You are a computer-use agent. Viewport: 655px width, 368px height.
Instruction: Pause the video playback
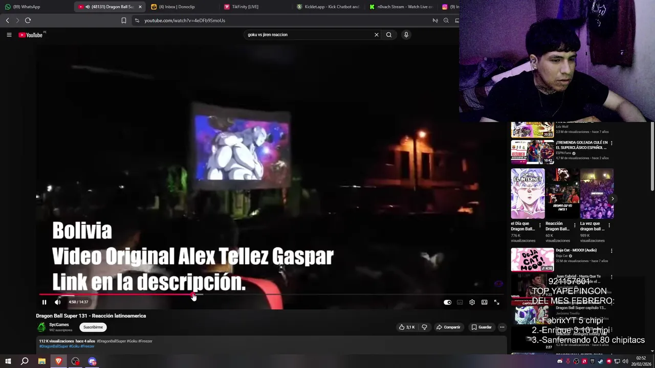pos(44,302)
